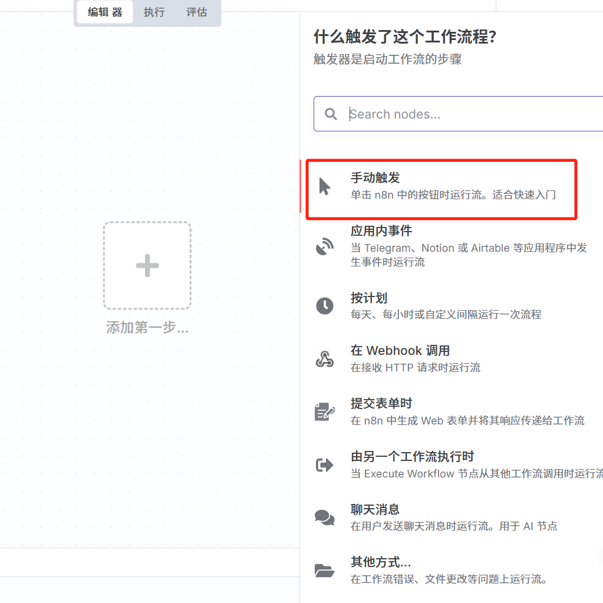The width and height of the screenshot is (603, 603).
Task: Click the folder icon beside 其他方式
Action: click(324, 571)
